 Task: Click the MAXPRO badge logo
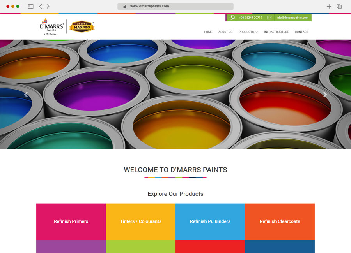pos(82,26)
